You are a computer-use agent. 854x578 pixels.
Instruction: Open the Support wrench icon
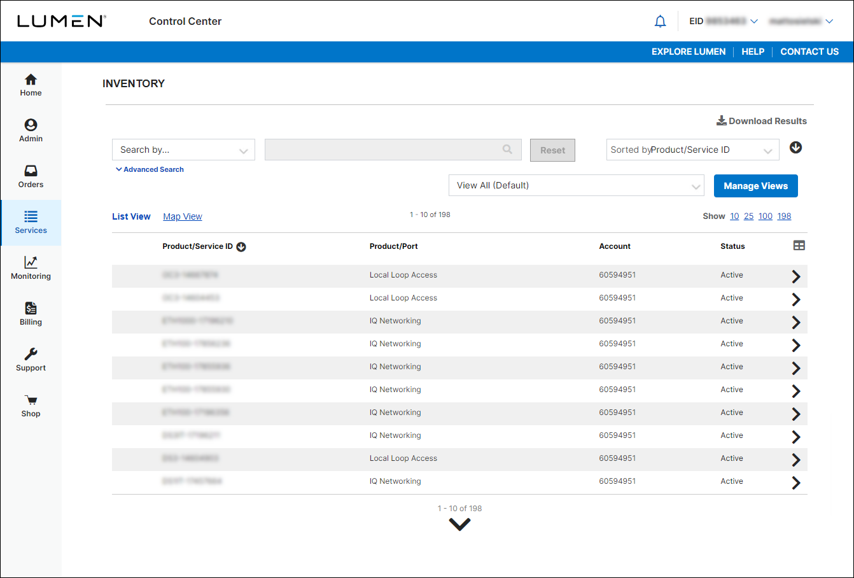pyautogui.click(x=31, y=354)
